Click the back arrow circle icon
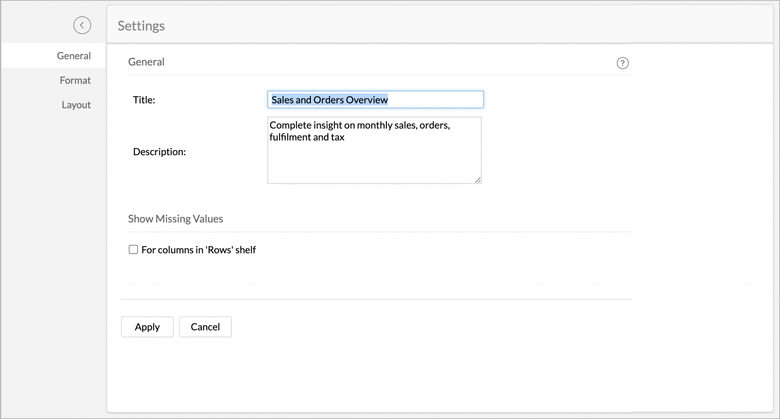 pyautogui.click(x=82, y=25)
